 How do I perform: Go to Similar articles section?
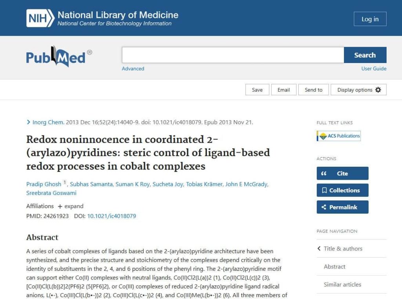tap(342, 285)
